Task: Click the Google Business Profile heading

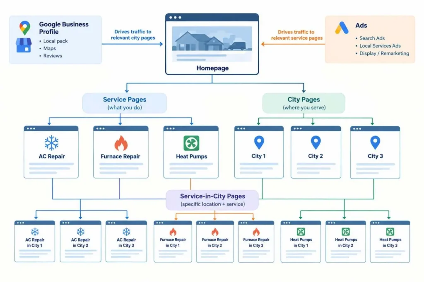Action: pyautogui.click(x=64, y=28)
